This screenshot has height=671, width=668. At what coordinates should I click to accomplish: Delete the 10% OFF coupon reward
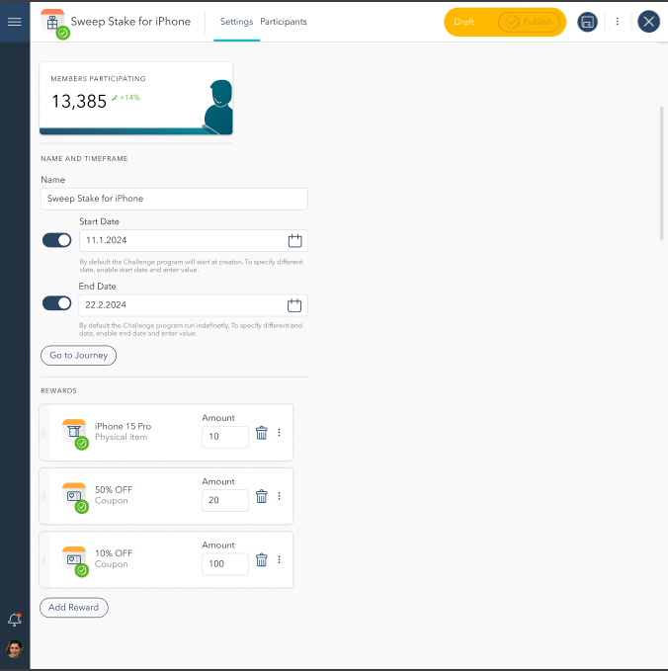pos(262,559)
